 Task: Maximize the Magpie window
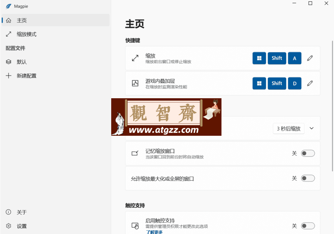click(311, 3)
